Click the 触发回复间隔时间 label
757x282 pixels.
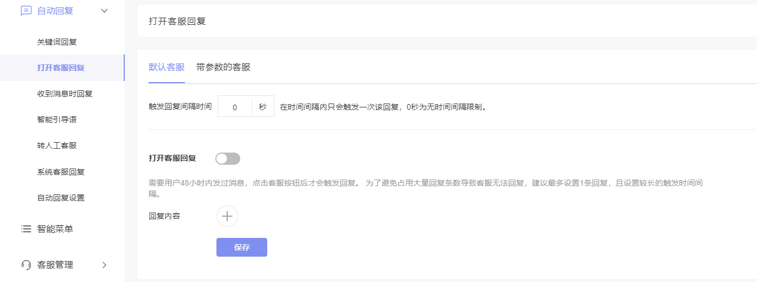(x=180, y=107)
